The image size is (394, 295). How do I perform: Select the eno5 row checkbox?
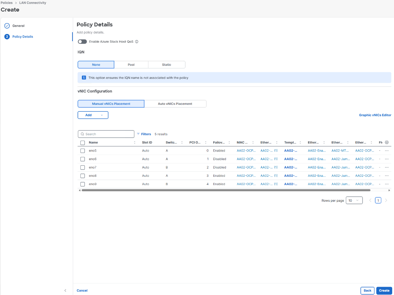click(x=83, y=151)
